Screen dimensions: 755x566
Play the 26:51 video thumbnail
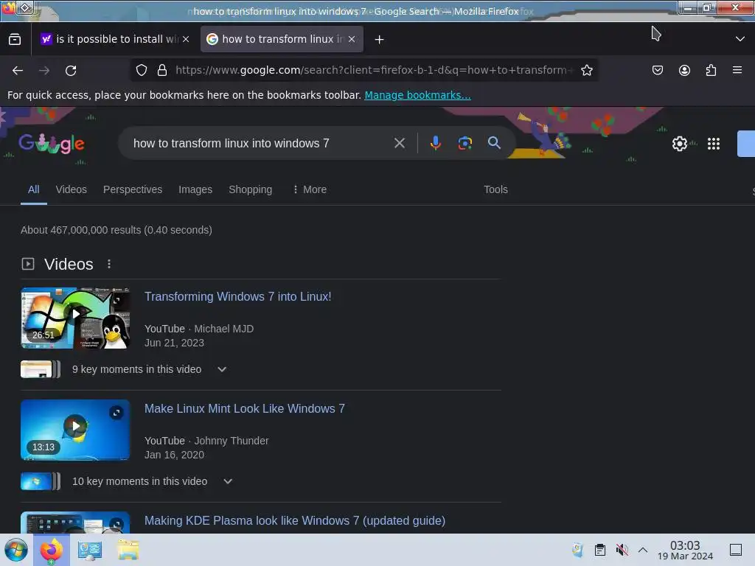76,318
